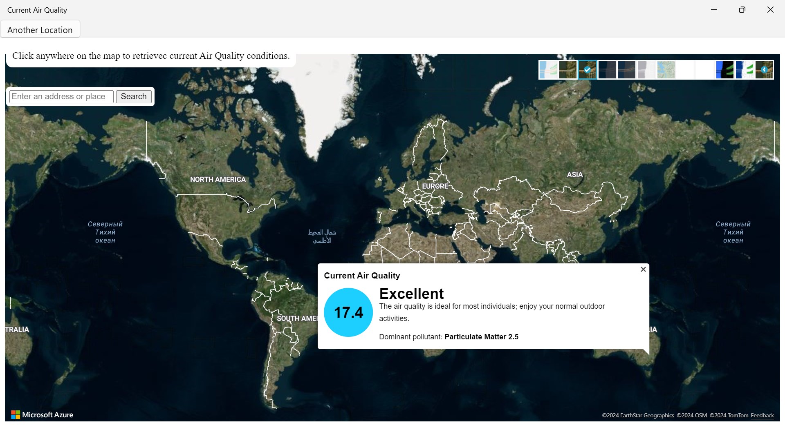Restore down the application window
The width and height of the screenshot is (785, 441).
click(x=742, y=10)
